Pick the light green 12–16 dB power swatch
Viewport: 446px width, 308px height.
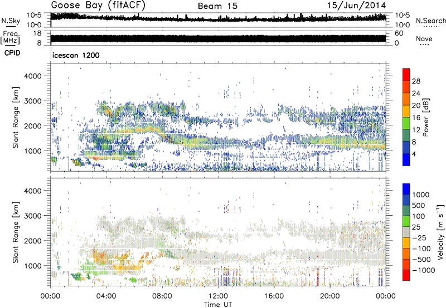(406, 123)
